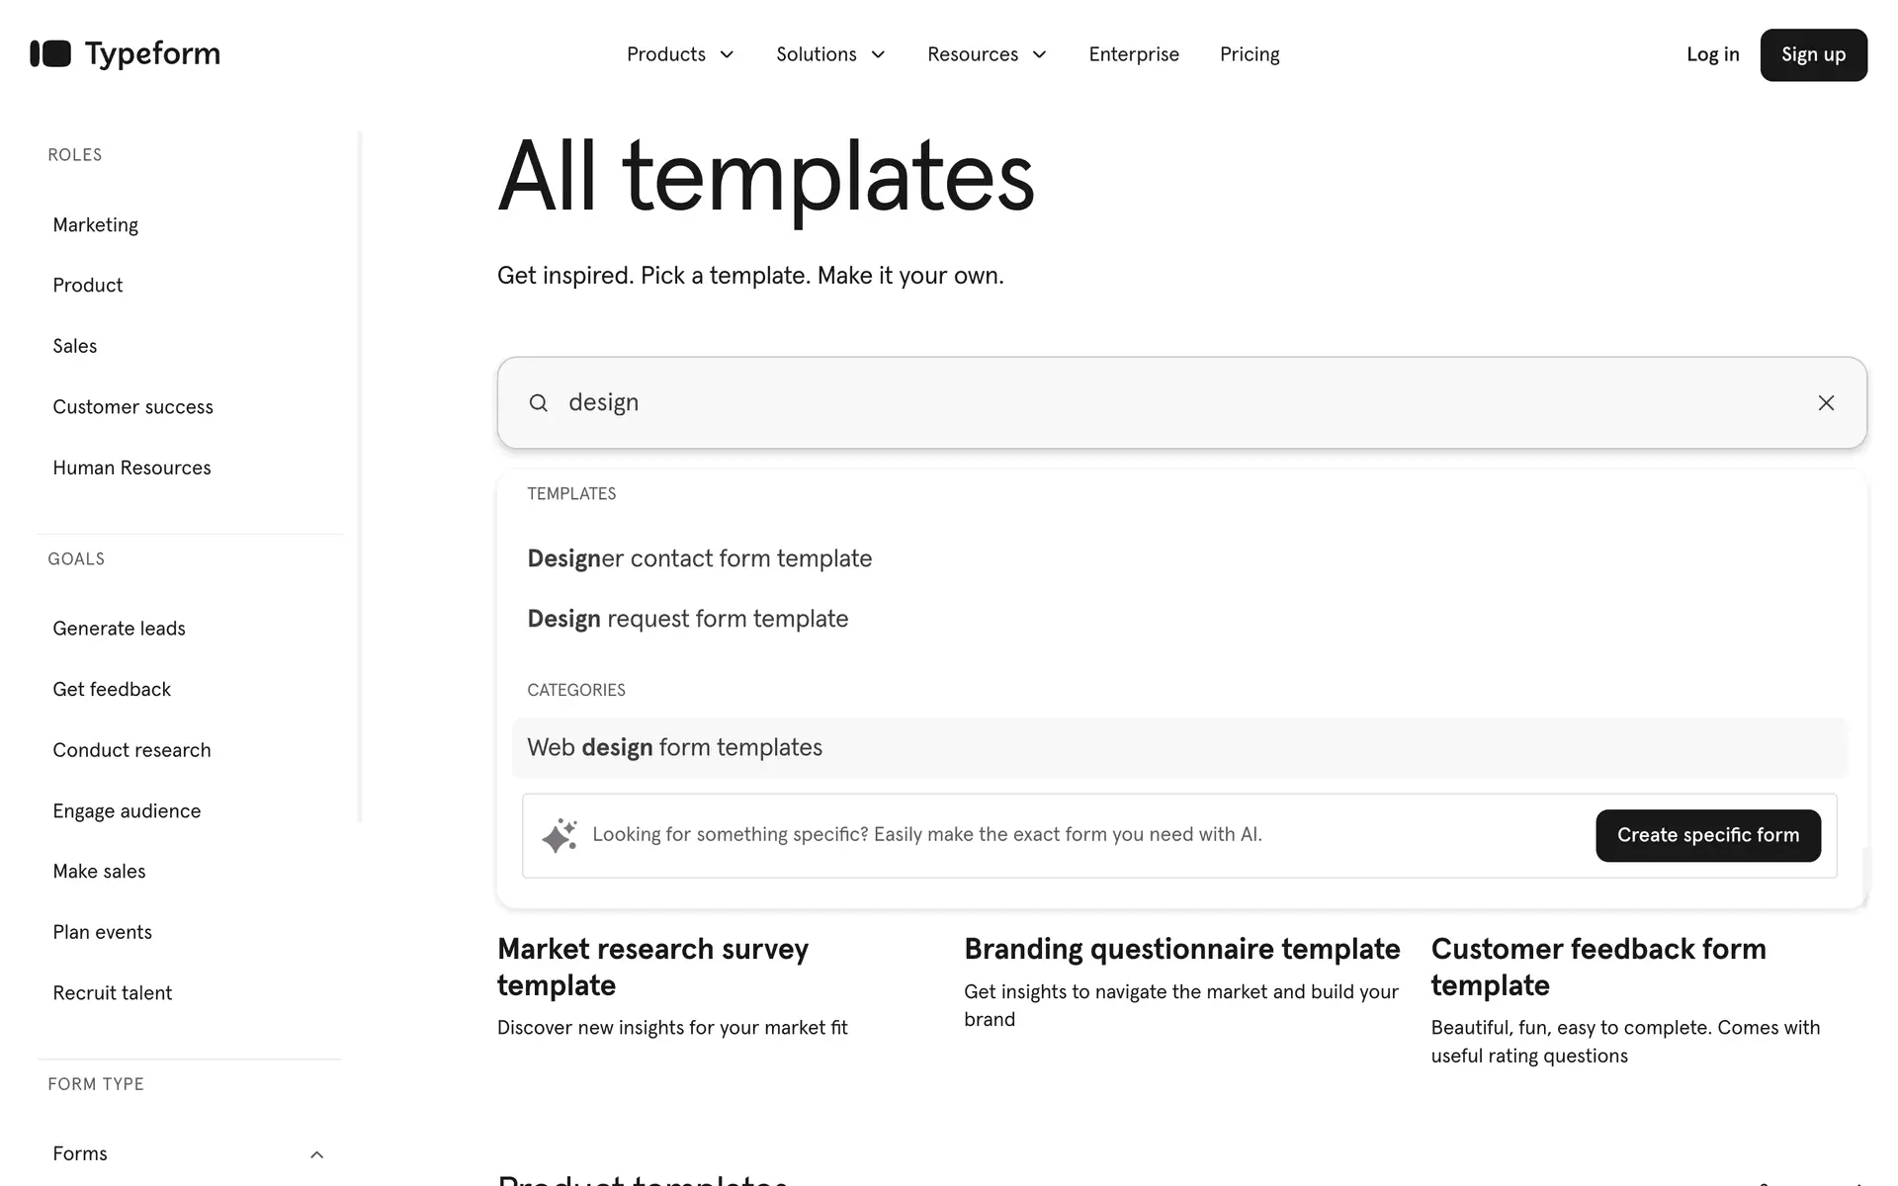Open Branding questionnaire template
Image resolution: width=1898 pixels, height=1186 pixels.
click(x=1181, y=950)
